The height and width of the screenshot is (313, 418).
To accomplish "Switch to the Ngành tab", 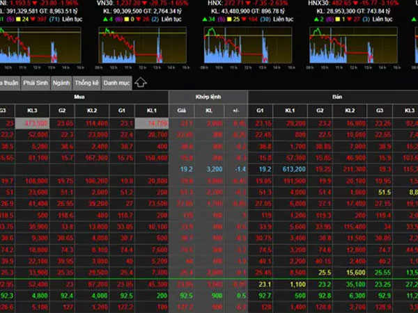I will tap(61, 83).
